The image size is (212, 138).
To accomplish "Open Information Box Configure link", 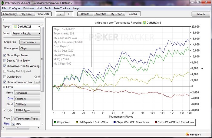I will (37, 82).
